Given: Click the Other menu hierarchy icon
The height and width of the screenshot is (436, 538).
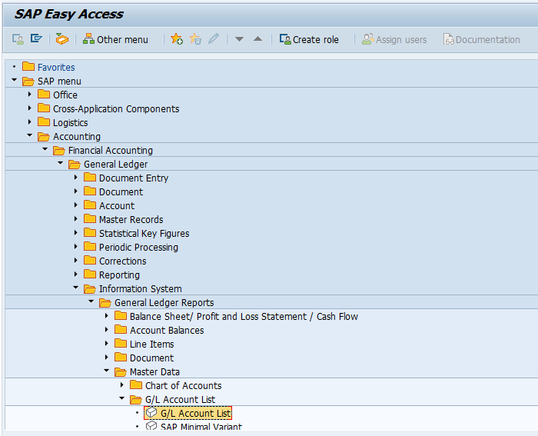Looking at the screenshot, I should pyautogui.click(x=88, y=38).
